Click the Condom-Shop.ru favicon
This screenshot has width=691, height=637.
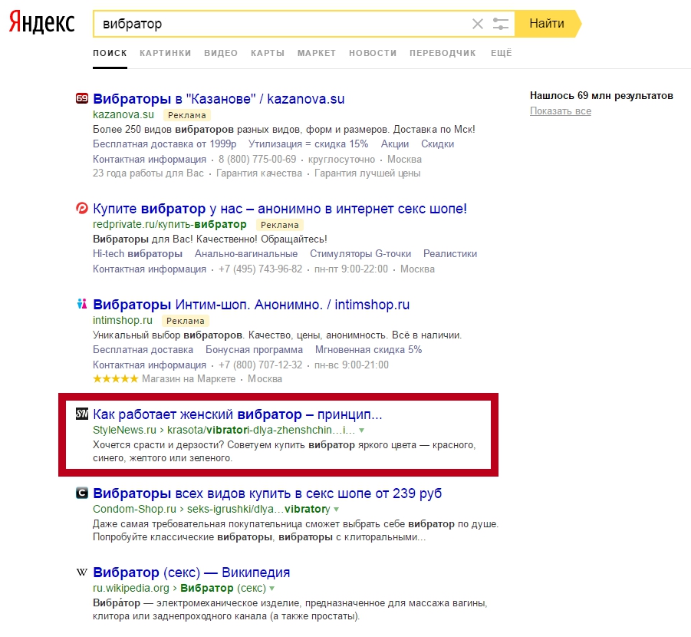(x=82, y=493)
